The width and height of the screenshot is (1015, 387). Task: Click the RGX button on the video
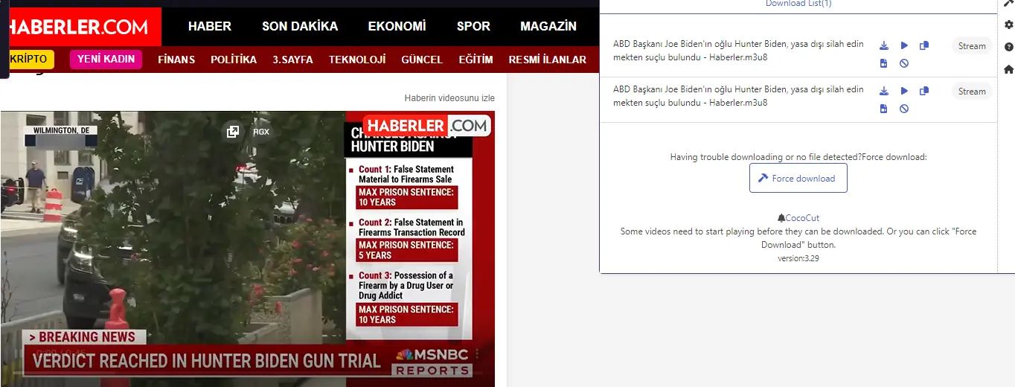click(261, 132)
